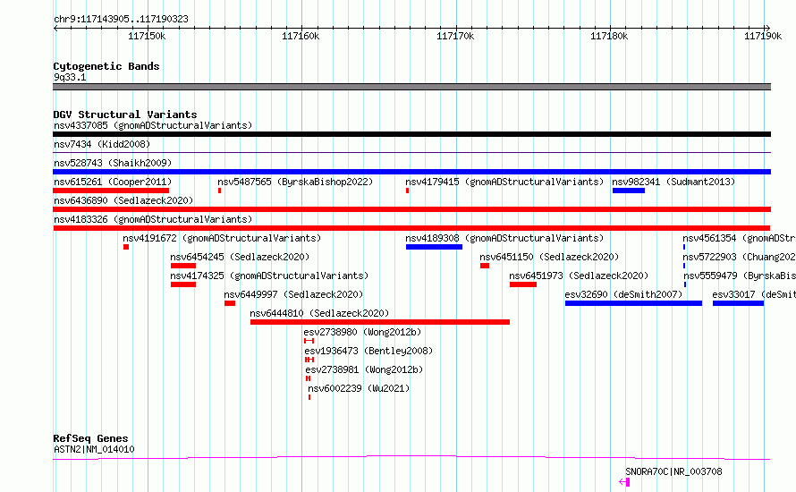The height and width of the screenshot is (492, 796).
Task: Toggle the Cytogenetic Bands track title
Action: pyautogui.click(x=106, y=66)
